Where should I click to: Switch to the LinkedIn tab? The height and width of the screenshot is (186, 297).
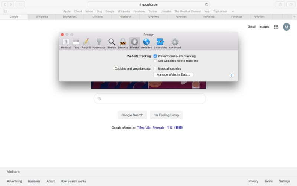click(x=98, y=17)
